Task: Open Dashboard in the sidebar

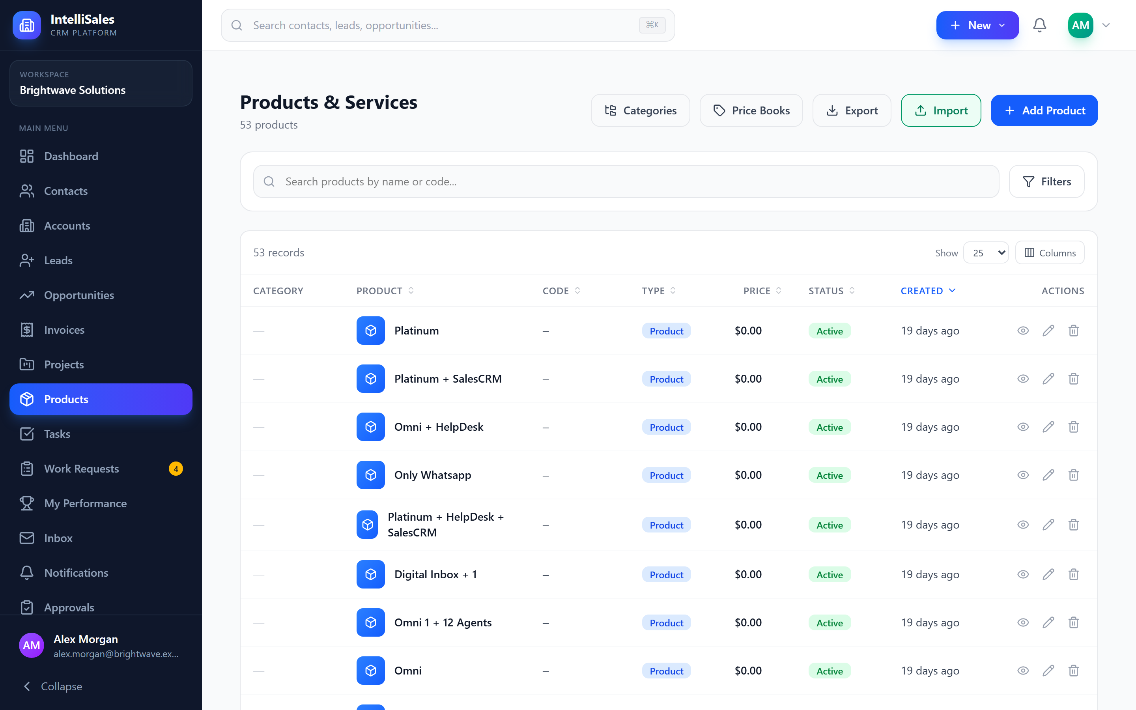Action: (x=101, y=156)
